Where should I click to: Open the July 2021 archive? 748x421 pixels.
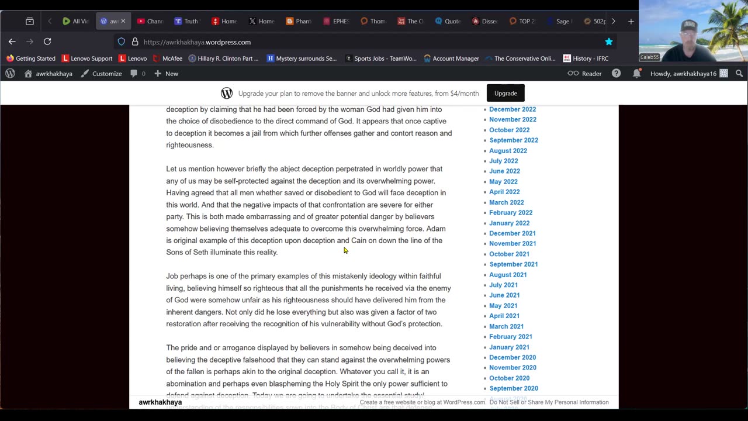tap(503, 285)
